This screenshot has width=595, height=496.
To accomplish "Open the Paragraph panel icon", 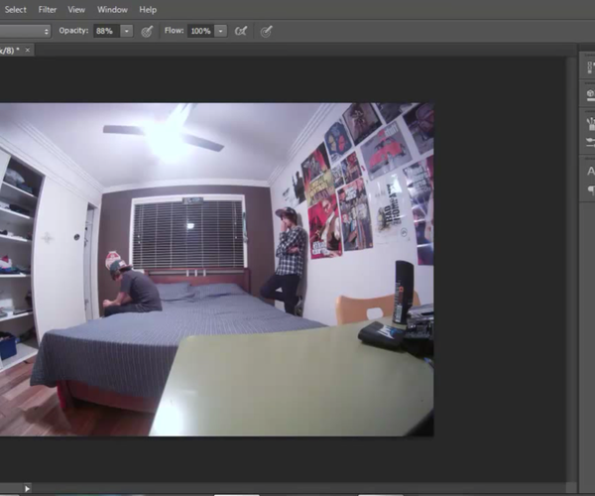I will (x=591, y=189).
